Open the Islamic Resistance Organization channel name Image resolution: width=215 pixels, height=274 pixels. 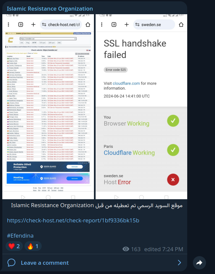click(x=50, y=9)
